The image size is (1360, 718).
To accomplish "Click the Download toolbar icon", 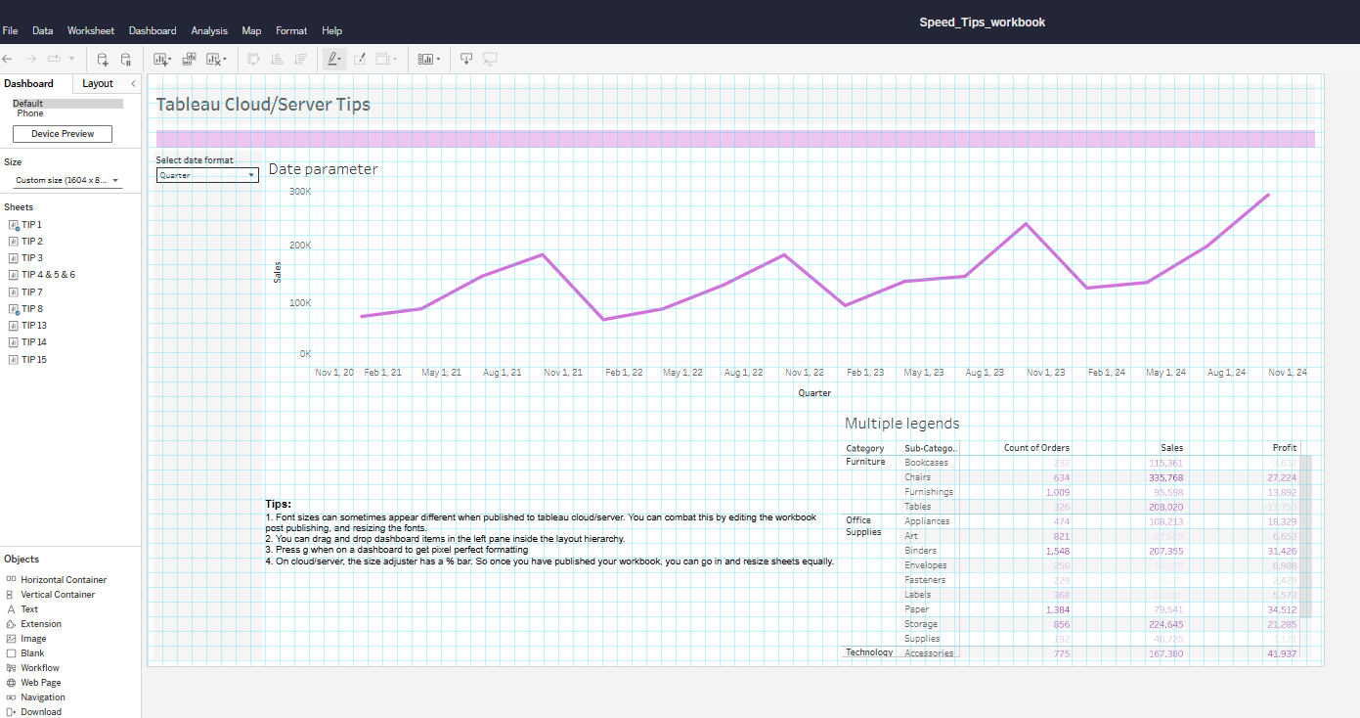I will pyautogui.click(x=466, y=59).
